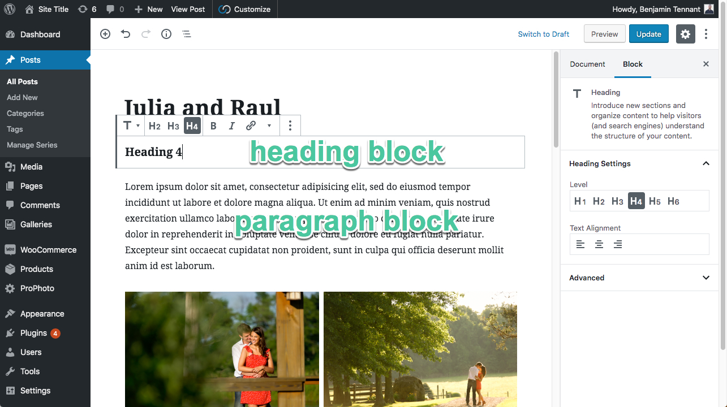Open Comments in the sidebar

pyautogui.click(x=45, y=205)
